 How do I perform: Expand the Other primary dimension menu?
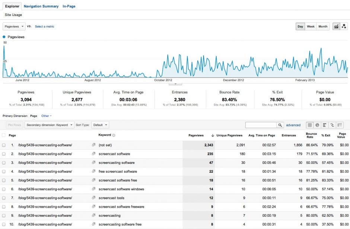click(47, 116)
